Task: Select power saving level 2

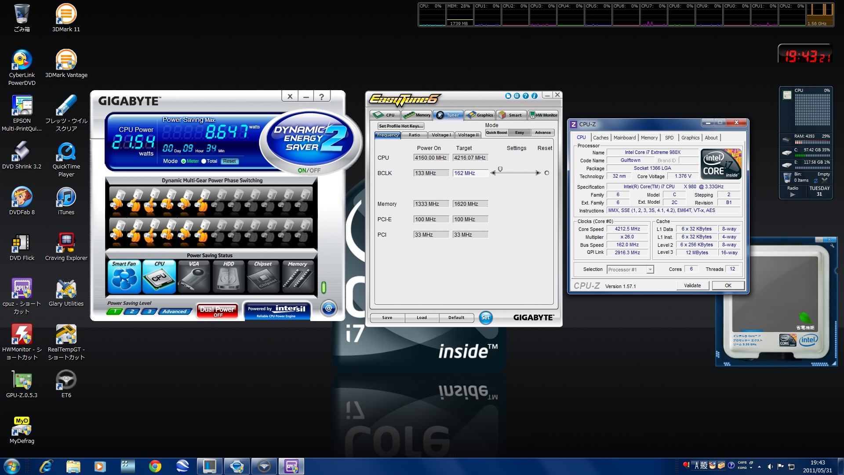Action: [132, 311]
